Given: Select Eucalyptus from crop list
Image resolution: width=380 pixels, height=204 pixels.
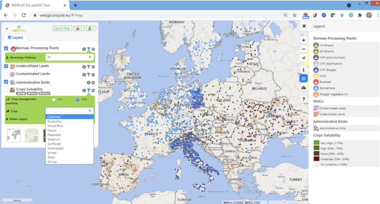Looking at the screenshot, I should click(x=70, y=122).
